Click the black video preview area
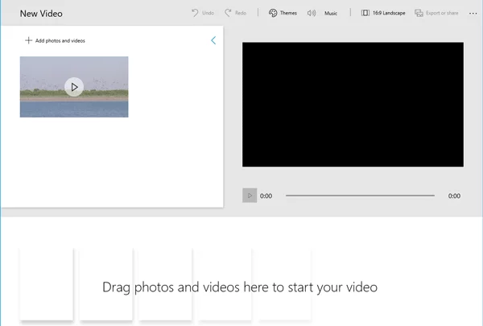This screenshot has width=483, height=326. click(353, 105)
